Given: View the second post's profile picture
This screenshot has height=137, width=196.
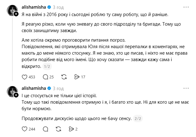Looking at the screenshot, I should [x=12, y=91].
